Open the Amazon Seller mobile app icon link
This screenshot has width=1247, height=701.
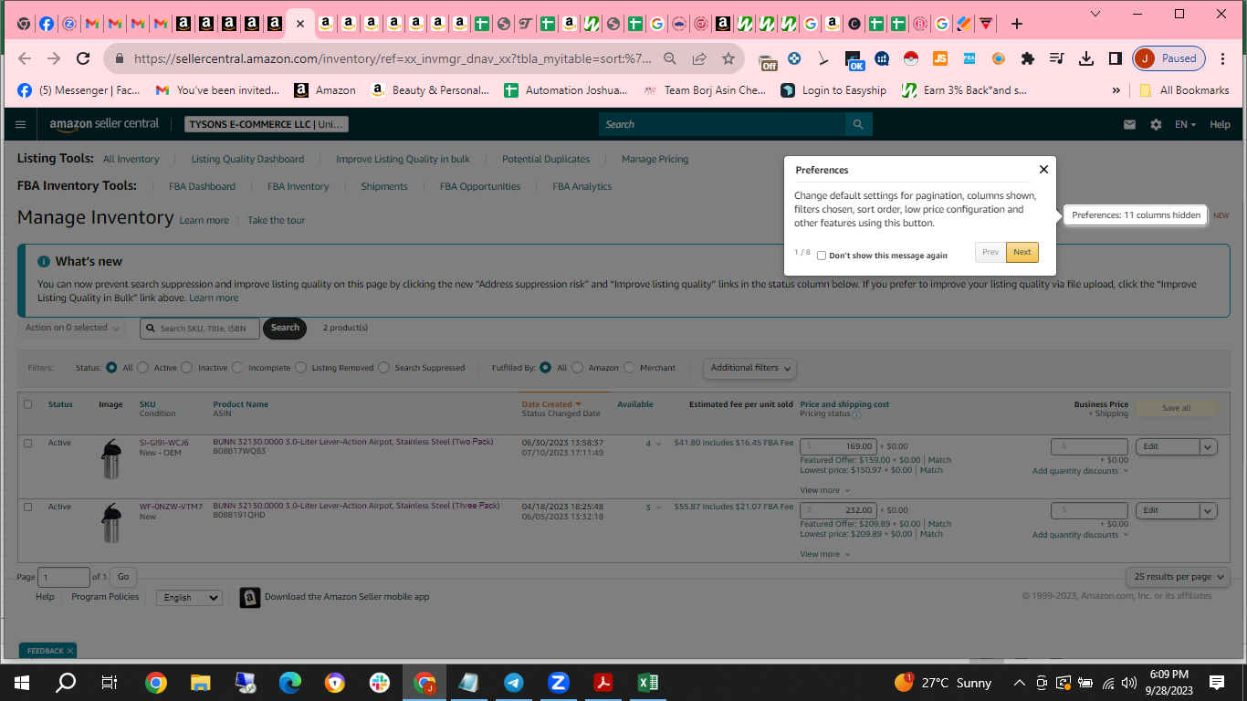249,597
